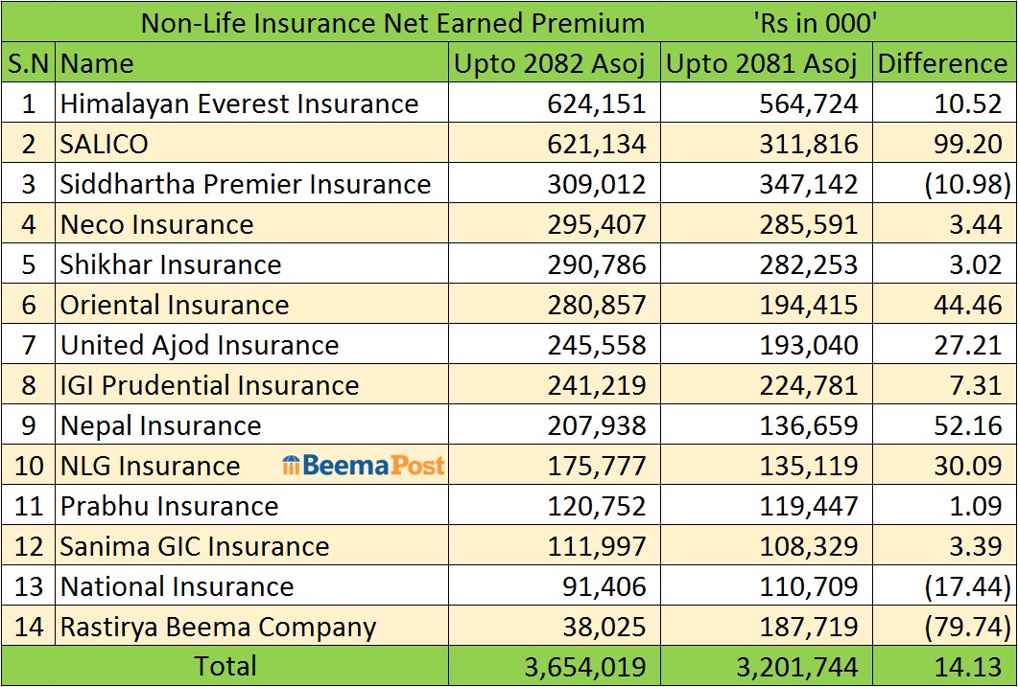
Task: Click the Total row's 3,654,019 value
Action: tap(585, 666)
